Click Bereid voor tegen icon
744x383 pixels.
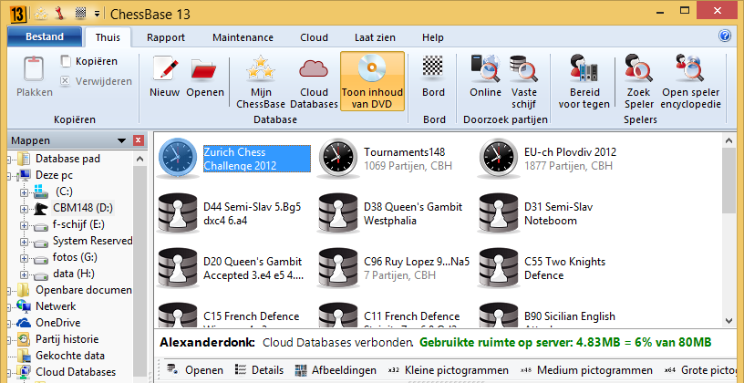(x=584, y=68)
